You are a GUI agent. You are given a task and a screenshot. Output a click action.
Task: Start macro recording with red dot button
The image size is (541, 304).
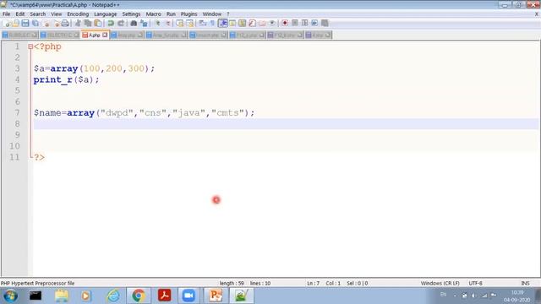pos(285,23)
